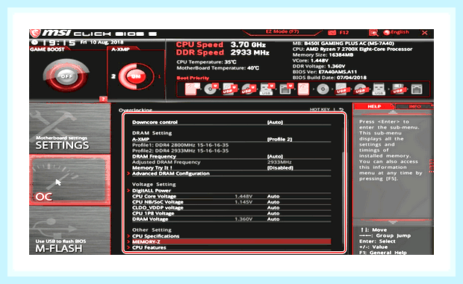Click the BIOS Ver: E7A40AMS.A11 text
Viewport: 463px width, 284px height.
pos(325,72)
